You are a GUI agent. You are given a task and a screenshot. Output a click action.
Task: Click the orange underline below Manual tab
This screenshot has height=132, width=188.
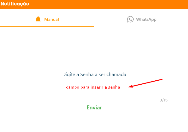point(47,26)
